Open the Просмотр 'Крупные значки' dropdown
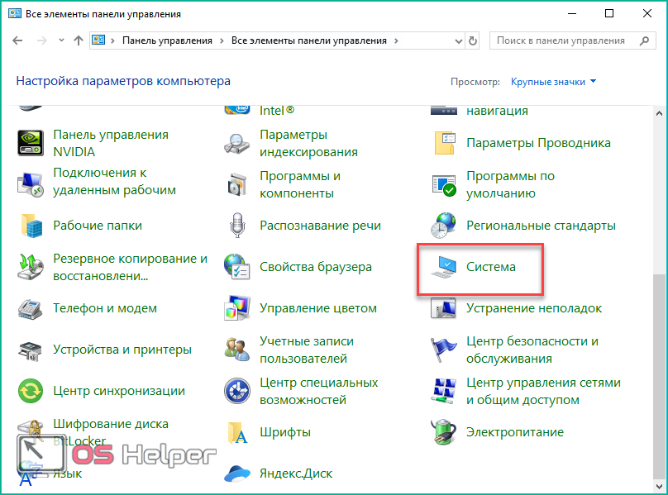Screen dimensions: 668x495 point(553,82)
